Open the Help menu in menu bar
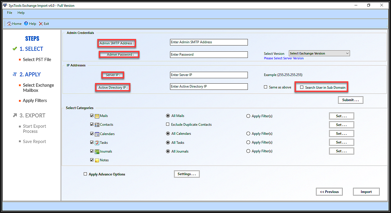This screenshot has width=391, height=213. [21, 13]
